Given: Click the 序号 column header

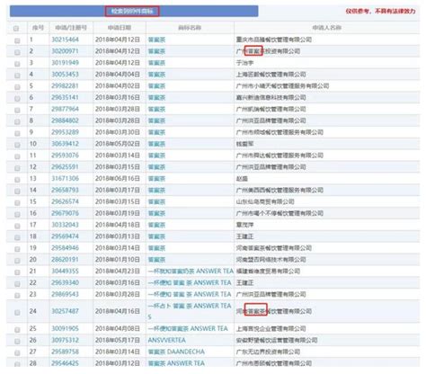Looking at the screenshot, I should tap(38, 28).
